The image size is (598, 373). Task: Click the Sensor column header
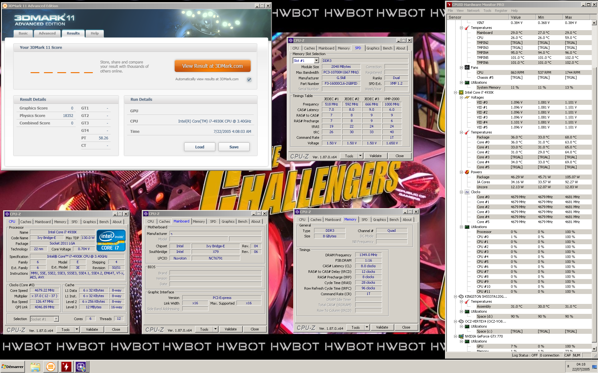coord(477,17)
